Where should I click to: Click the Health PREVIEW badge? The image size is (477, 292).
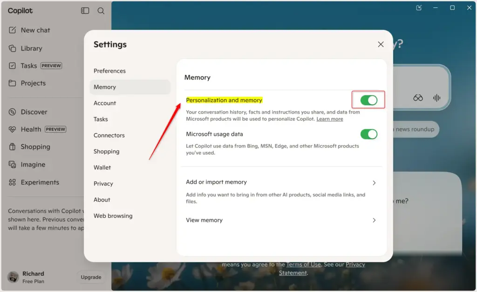pos(55,129)
